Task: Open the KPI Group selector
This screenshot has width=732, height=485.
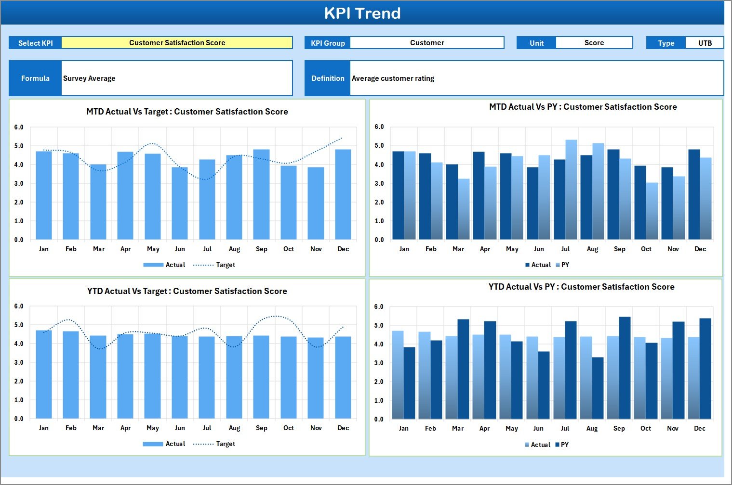Action: (x=427, y=42)
